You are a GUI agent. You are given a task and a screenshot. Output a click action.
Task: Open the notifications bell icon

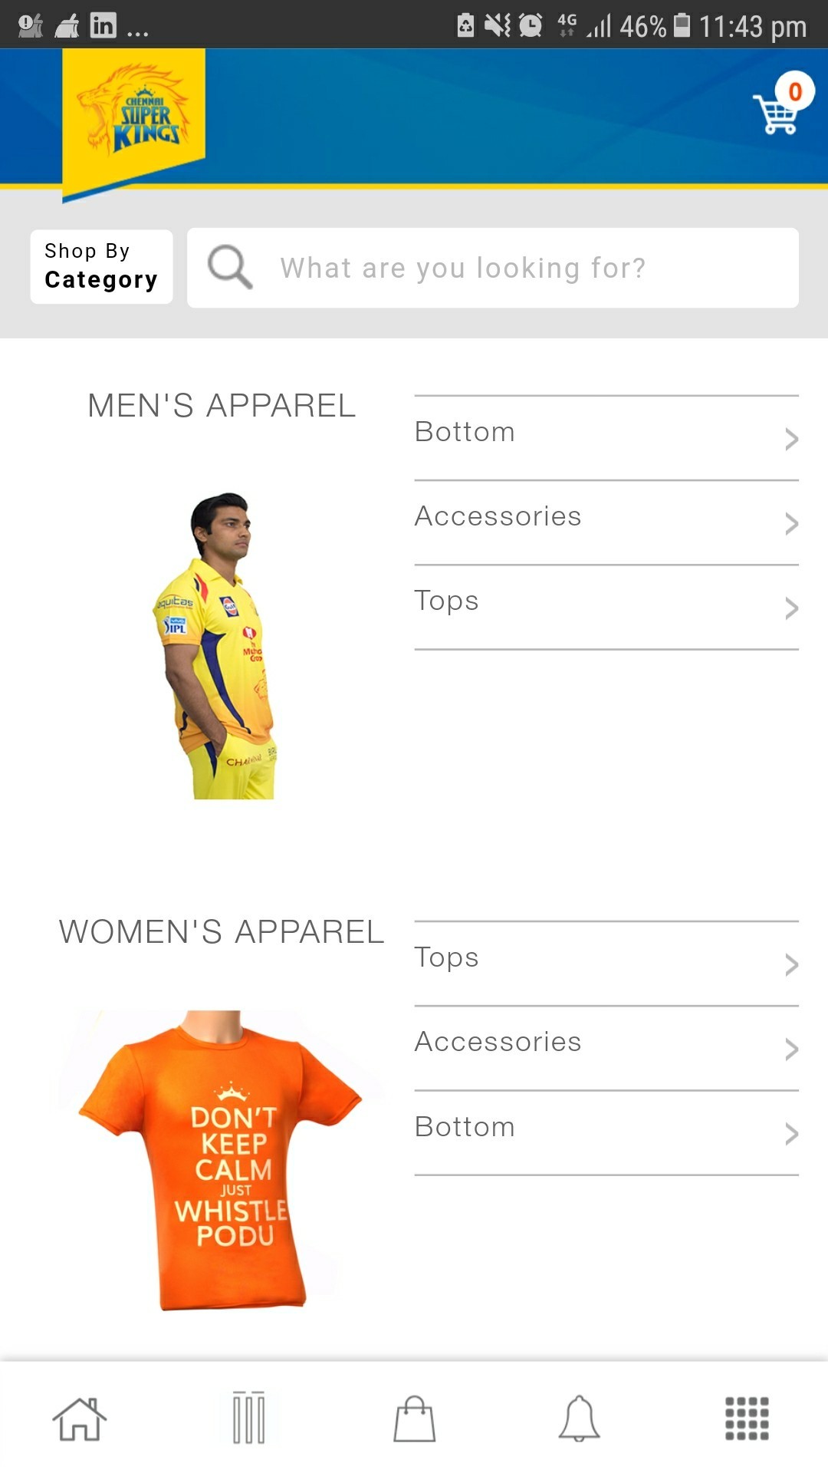(579, 1419)
